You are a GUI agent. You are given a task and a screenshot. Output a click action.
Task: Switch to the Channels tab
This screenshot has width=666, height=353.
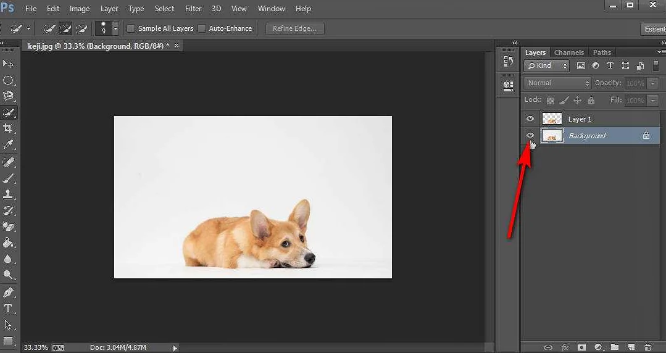(568, 52)
